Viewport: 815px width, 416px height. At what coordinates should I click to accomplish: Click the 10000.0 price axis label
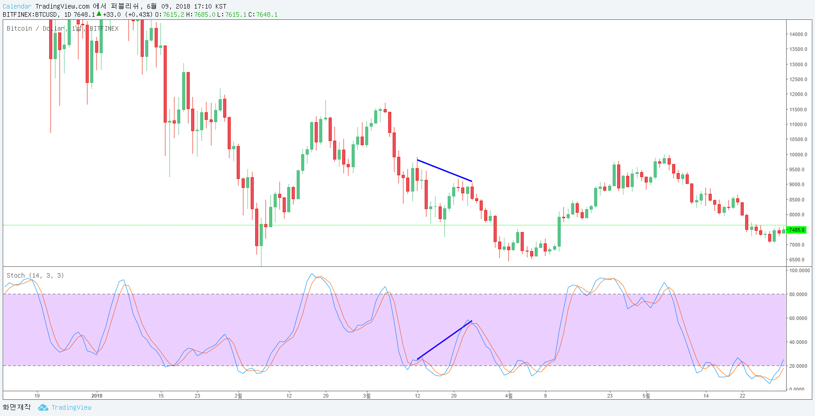pyautogui.click(x=798, y=155)
